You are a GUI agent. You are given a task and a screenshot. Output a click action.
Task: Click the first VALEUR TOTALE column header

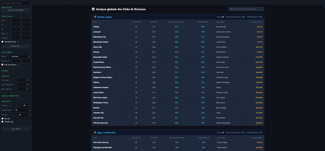point(257,22)
